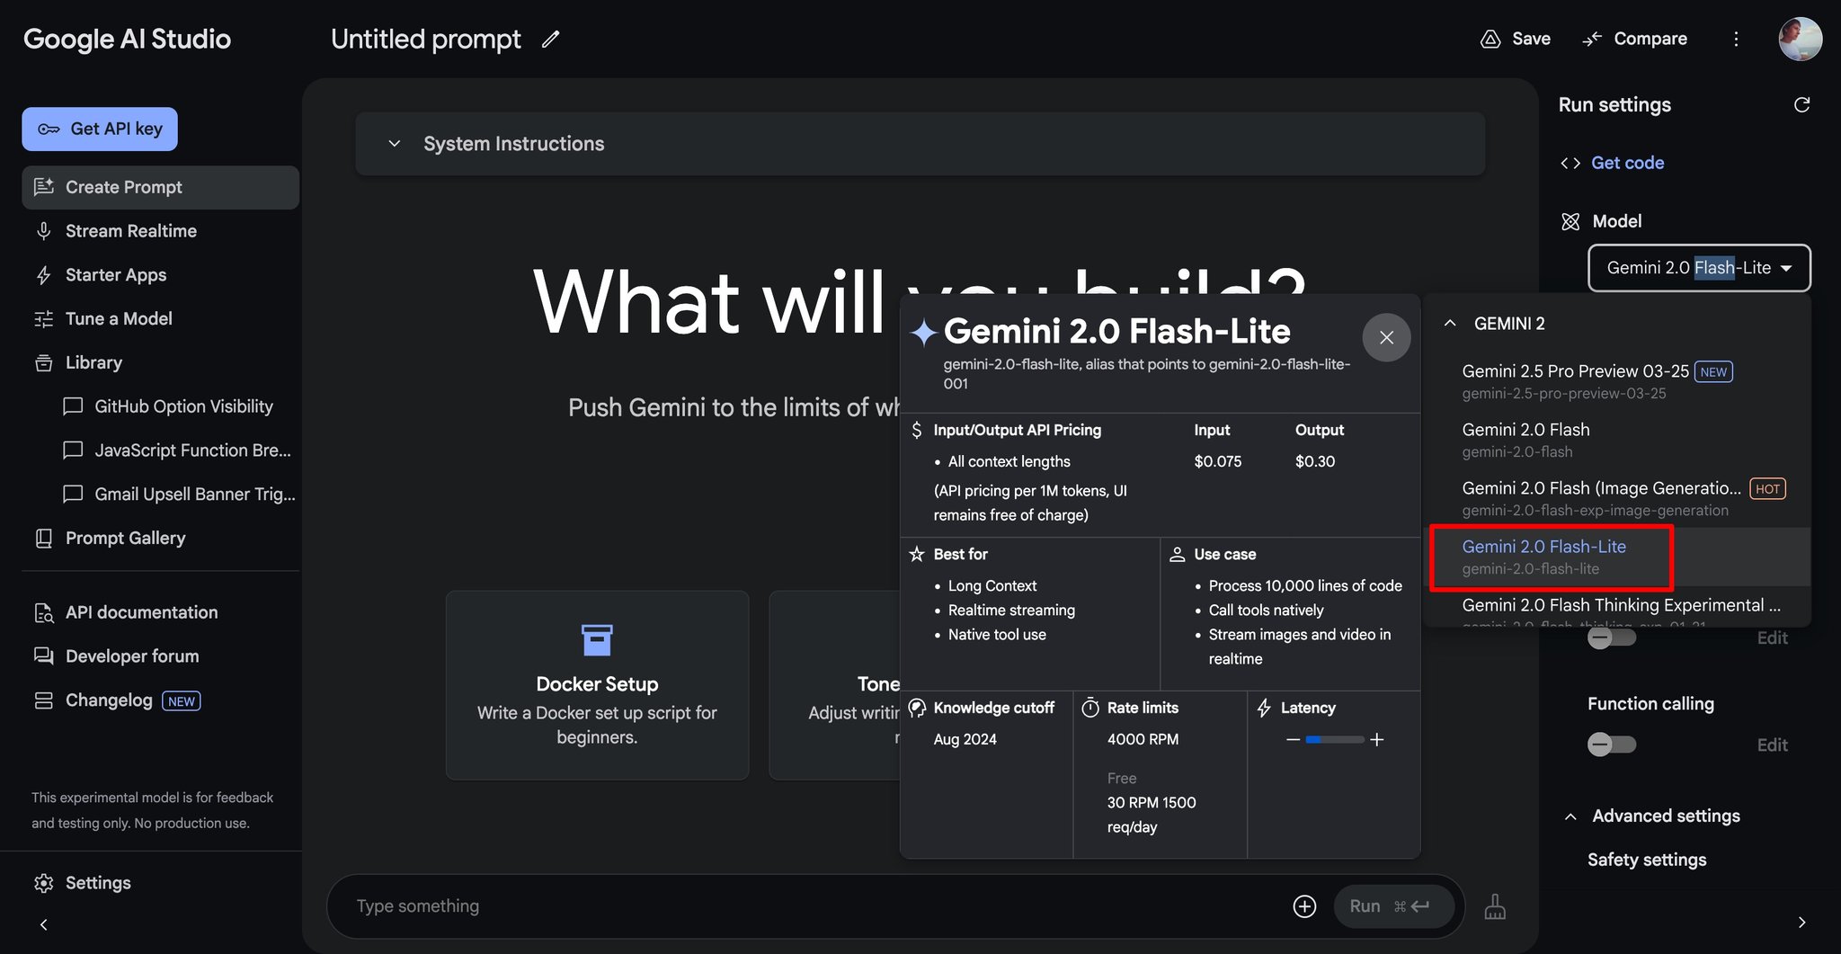1841x954 pixels.
Task: Select Gemini 2.0 Flash (Image Generation) model
Action: (x=1618, y=498)
